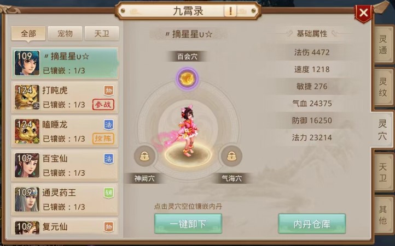Choose 通灵药王 character entry
Viewport: 395px width, 246px height.
[65, 200]
